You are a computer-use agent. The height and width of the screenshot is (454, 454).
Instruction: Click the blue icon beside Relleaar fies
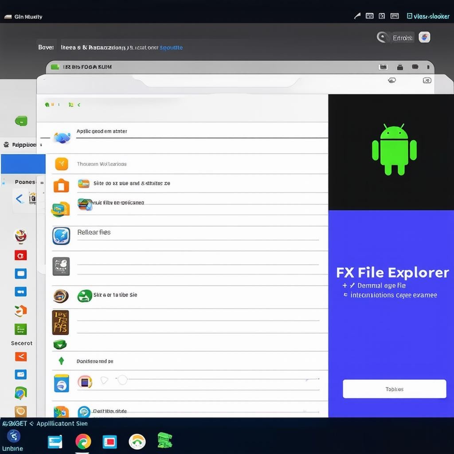click(x=61, y=236)
